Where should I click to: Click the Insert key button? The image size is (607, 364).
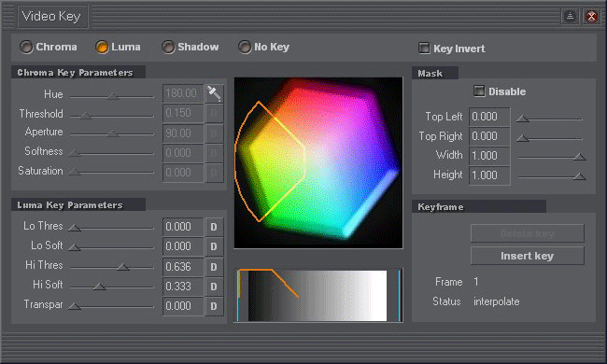[528, 256]
